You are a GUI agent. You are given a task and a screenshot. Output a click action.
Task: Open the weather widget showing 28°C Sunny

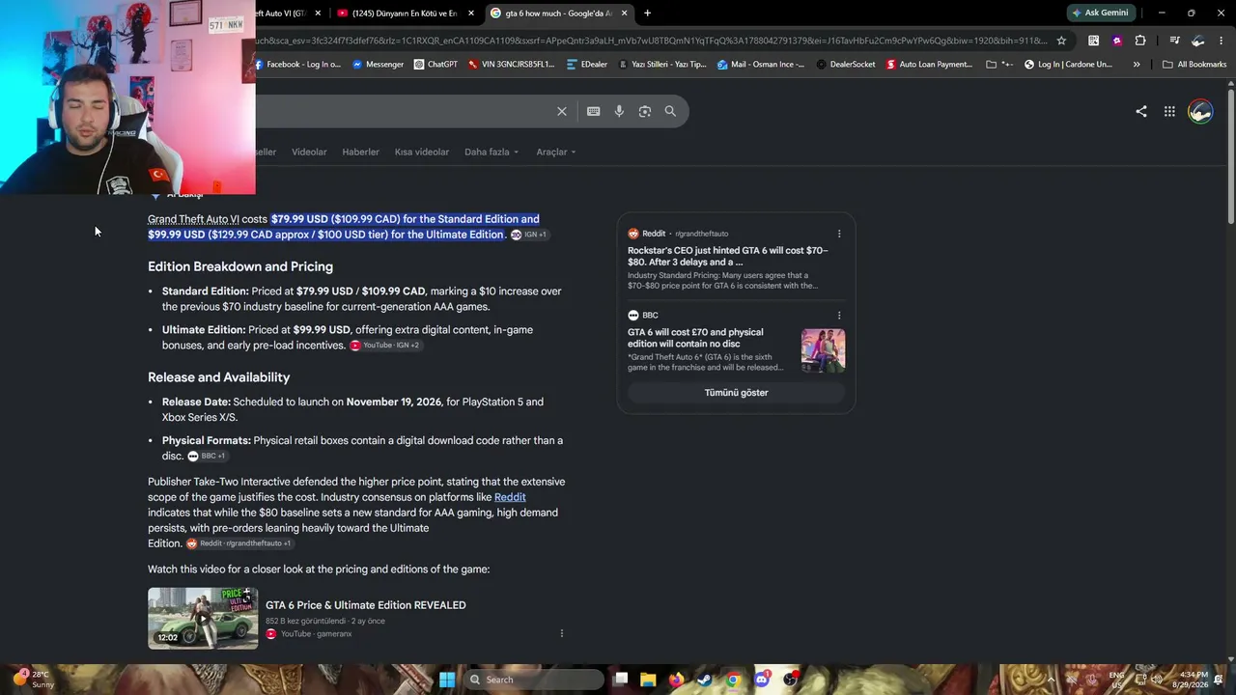(33, 680)
